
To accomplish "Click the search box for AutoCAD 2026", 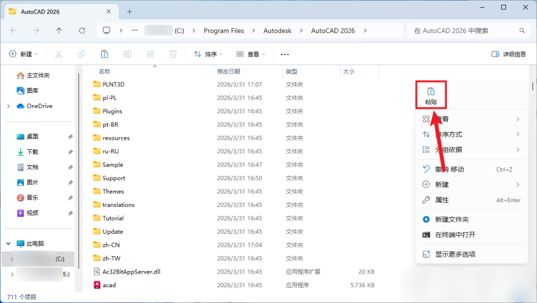I will (468, 30).
